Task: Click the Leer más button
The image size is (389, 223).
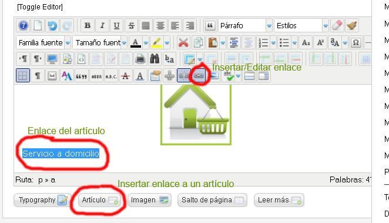Action: [279, 200]
